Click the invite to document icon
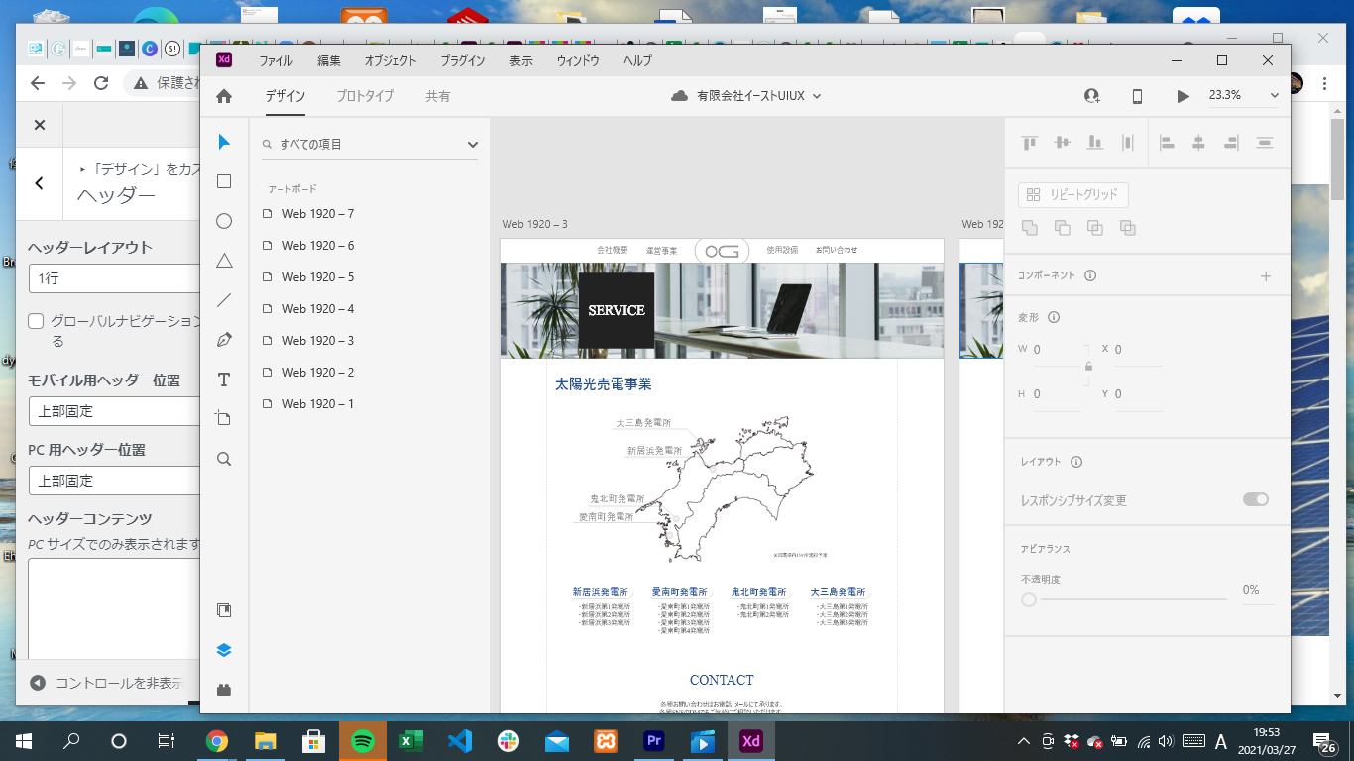The width and height of the screenshot is (1354, 761). click(1092, 96)
